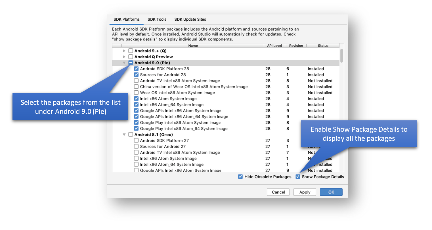432x230 pixels.
Task: Uncheck Google APIs Intel x86 Atom_64 System Image
Action: 136,117
